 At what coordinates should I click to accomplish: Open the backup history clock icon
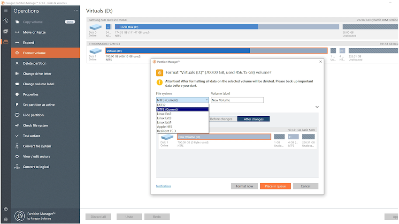click(6, 21)
